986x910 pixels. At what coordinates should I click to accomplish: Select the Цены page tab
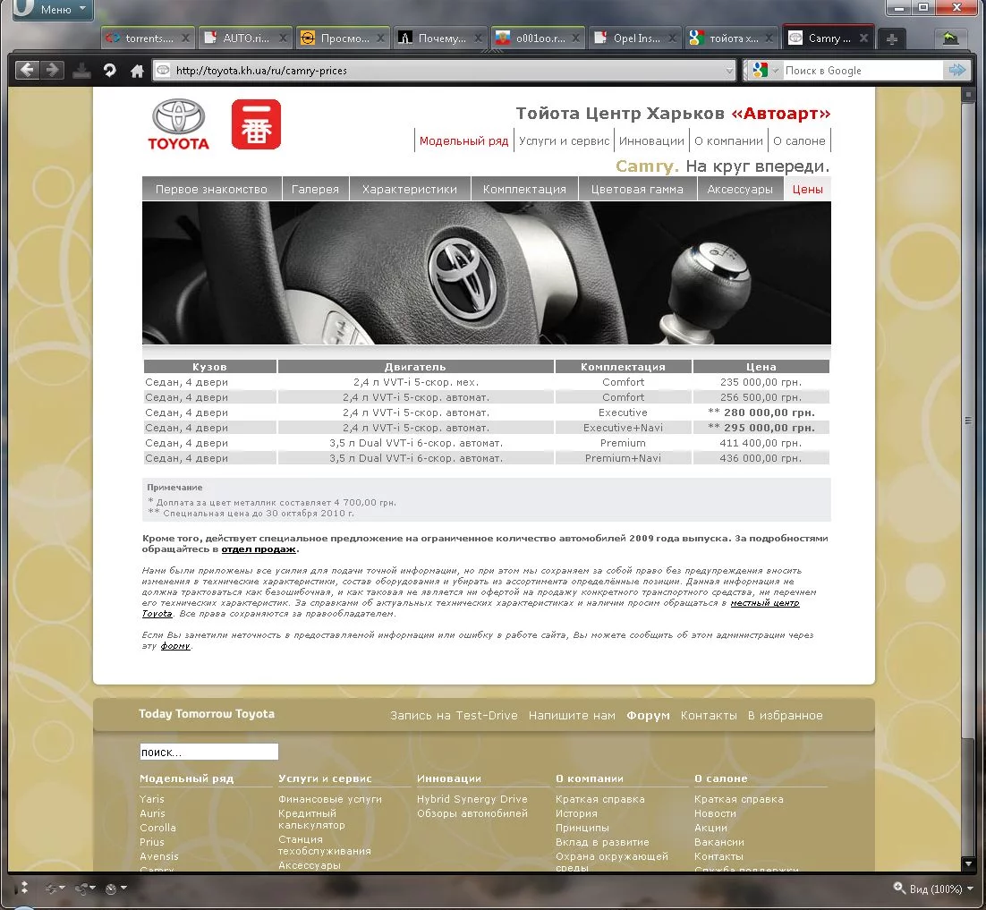click(807, 190)
